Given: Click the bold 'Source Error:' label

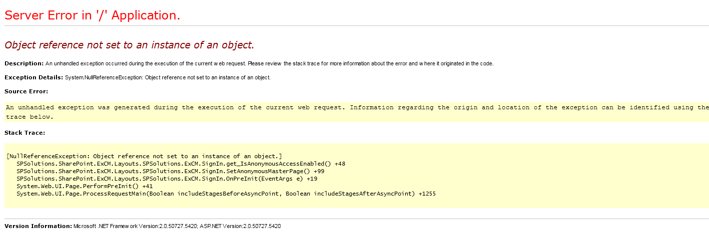Looking at the screenshot, I should click(26, 91).
